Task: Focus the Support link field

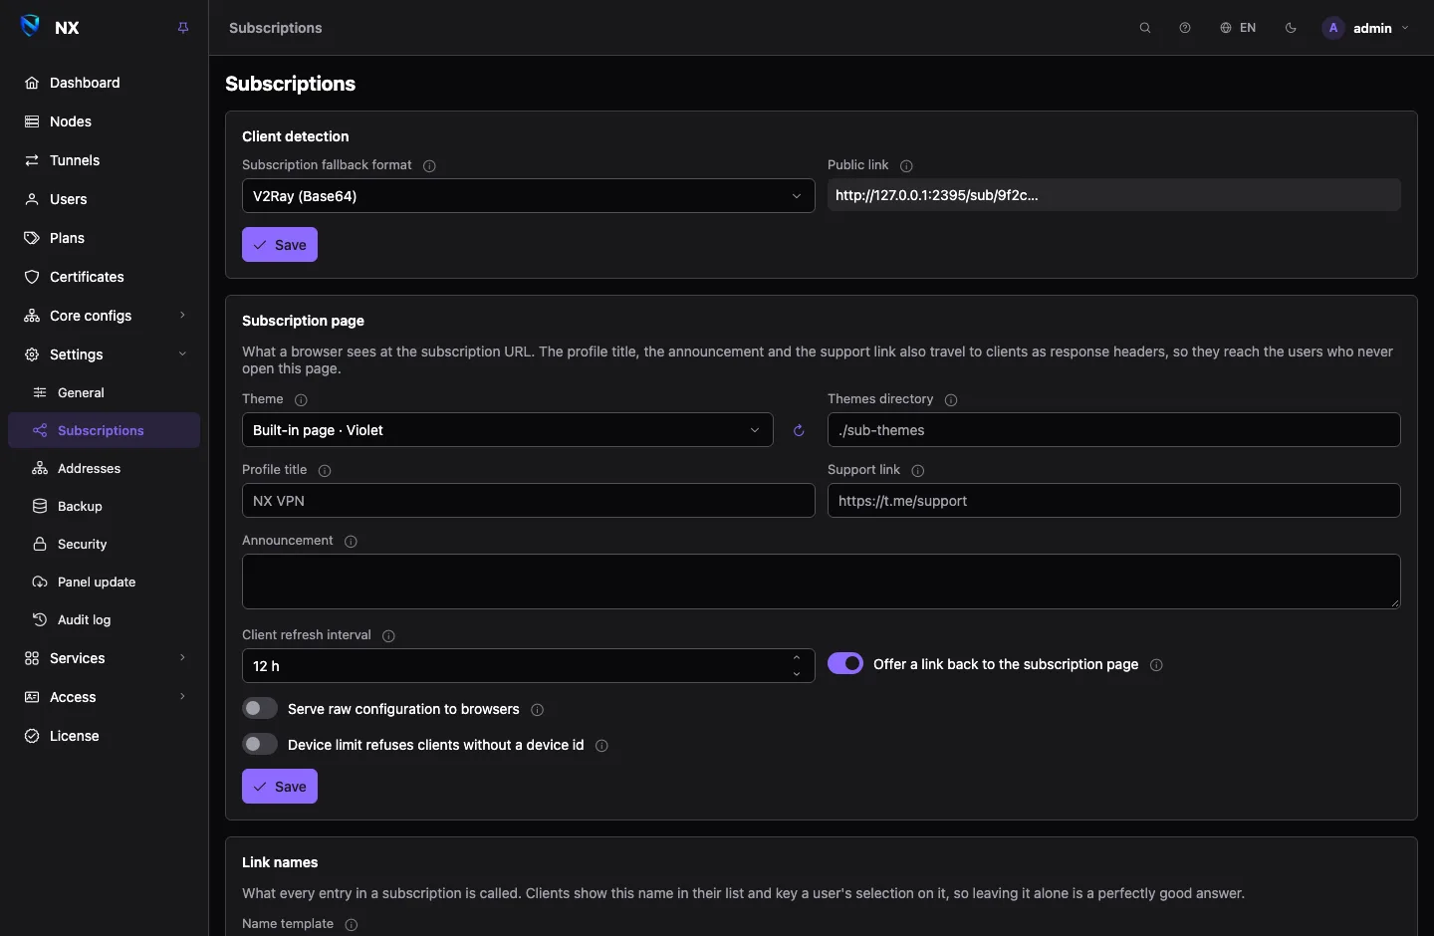Action: point(1114,501)
